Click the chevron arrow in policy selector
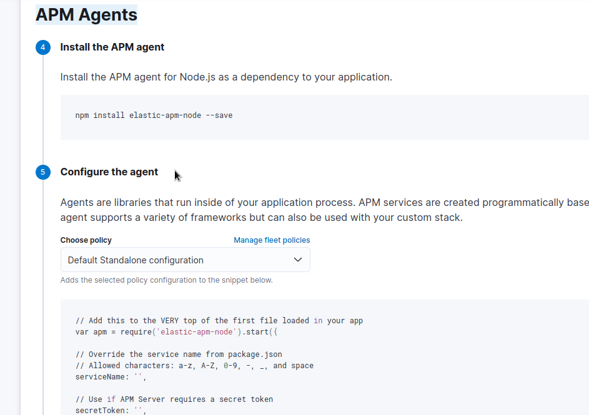Viewport: 589px width, 415px height. point(297,260)
